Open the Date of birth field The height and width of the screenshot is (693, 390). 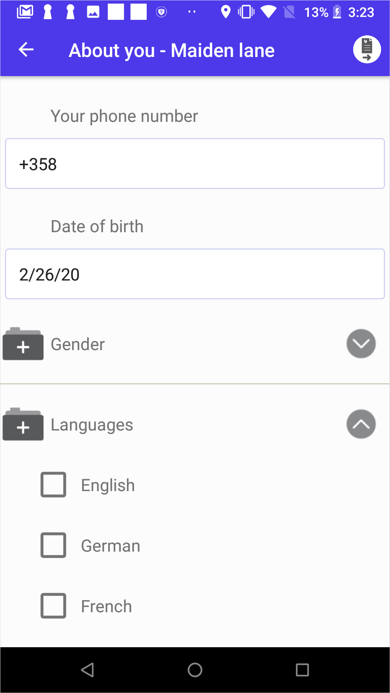[x=195, y=274]
